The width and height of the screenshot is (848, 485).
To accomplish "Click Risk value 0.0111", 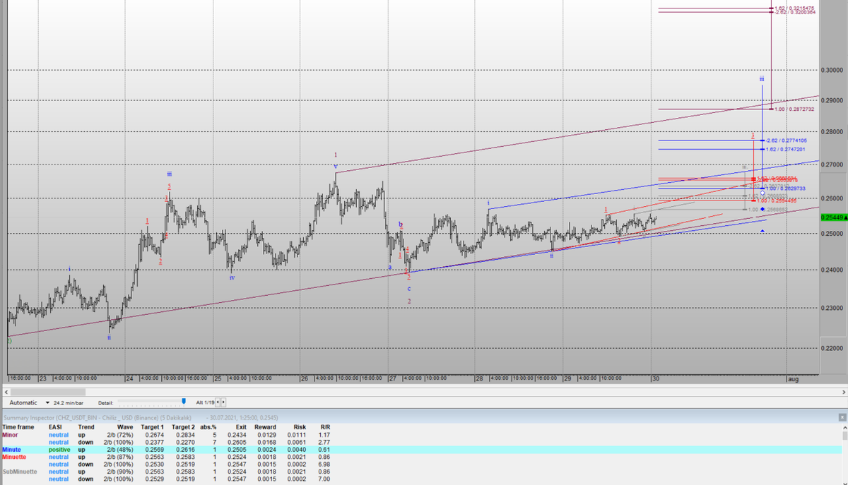I will coord(297,435).
